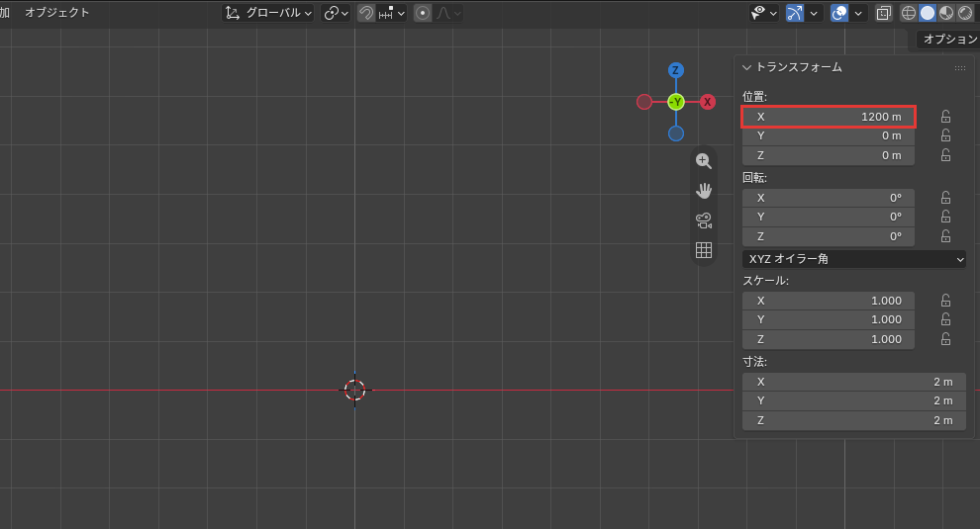980x529 pixels.
Task: Lock the scale X axis
Action: point(945,301)
